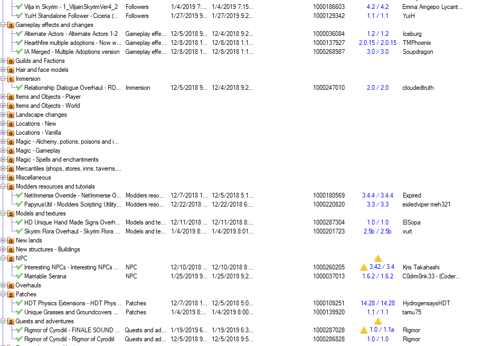This screenshot has width=482, height=346.
Task: Click the 3.4.4 / 3.4.4 version link
Action: pyautogui.click(x=378, y=195)
